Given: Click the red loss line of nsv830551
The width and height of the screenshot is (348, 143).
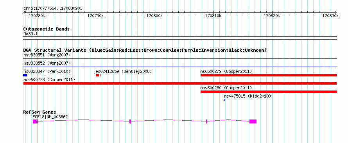Looking at the screenshot, I should tap(180, 59).
